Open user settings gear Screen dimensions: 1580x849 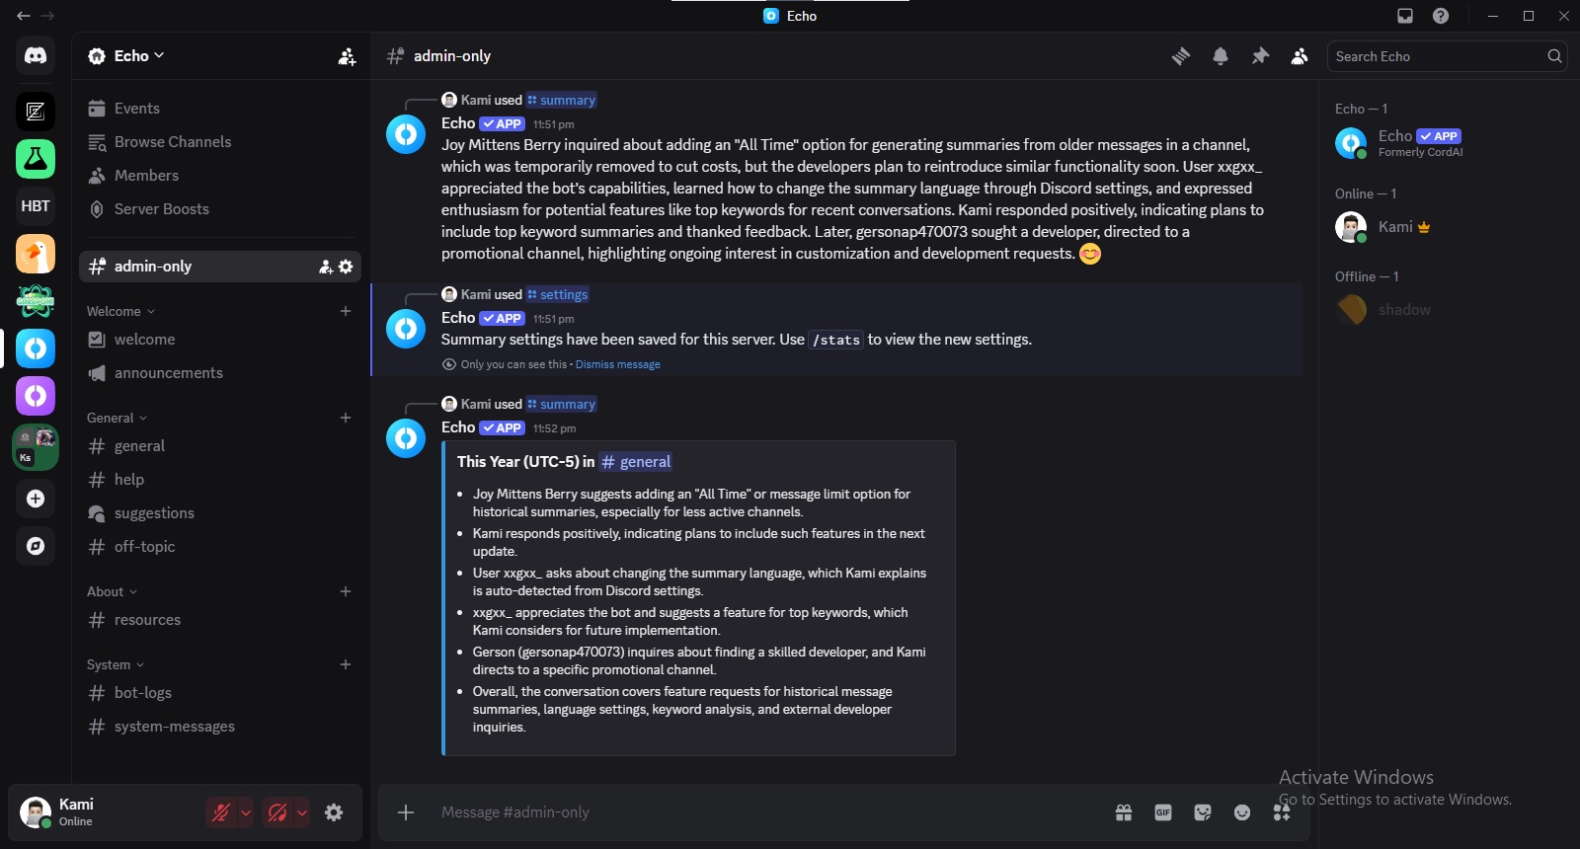(334, 812)
